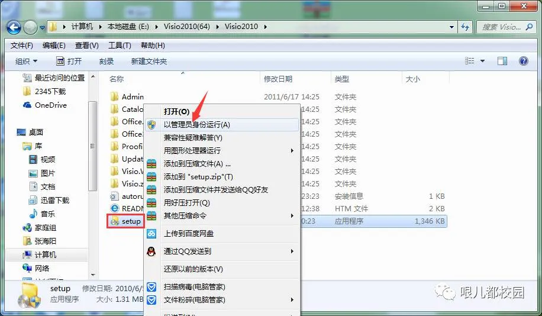The height and width of the screenshot is (316, 542).
Task: Open recent locations dropdown beside nav arrows
Action: tap(42, 27)
